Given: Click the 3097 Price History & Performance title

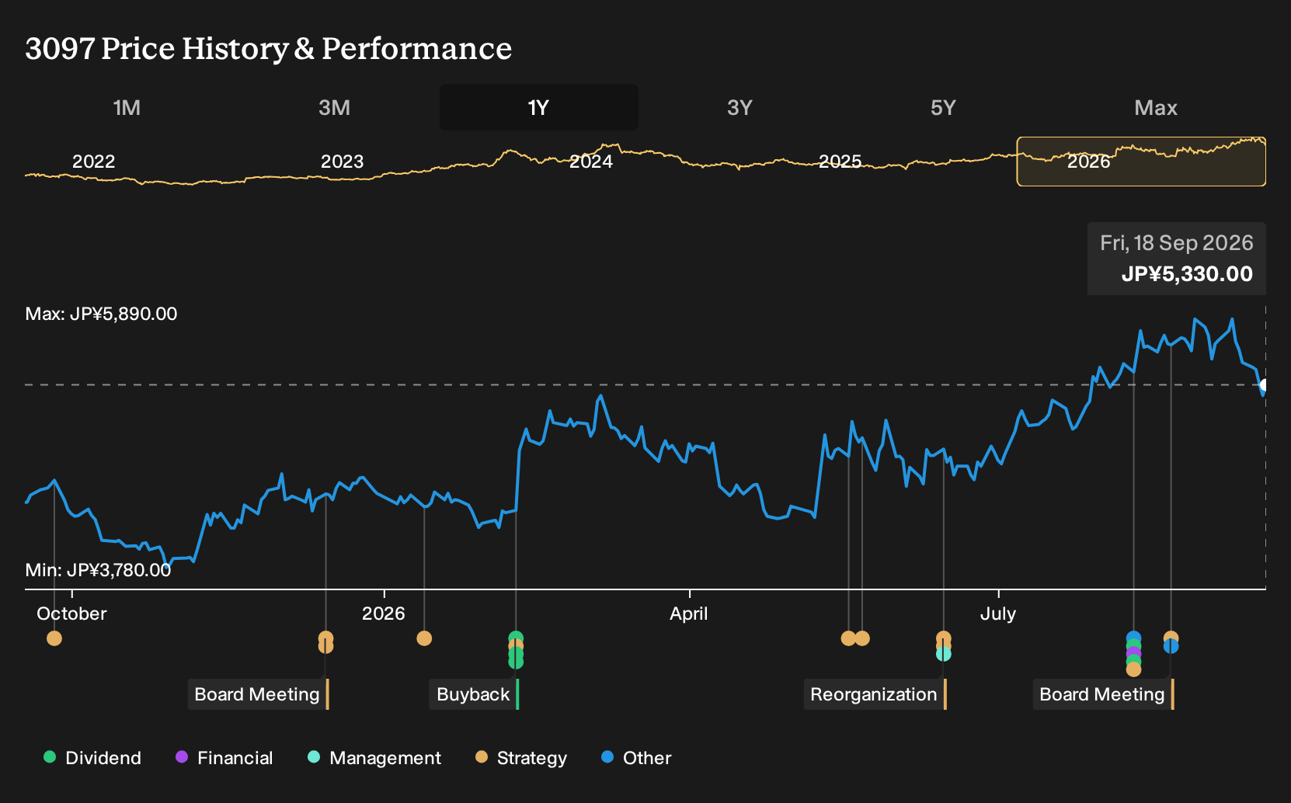Looking at the screenshot, I should click(269, 48).
